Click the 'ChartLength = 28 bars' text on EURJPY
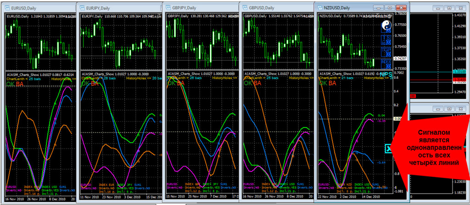The image size is (470, 205). [x=98, y=78]
